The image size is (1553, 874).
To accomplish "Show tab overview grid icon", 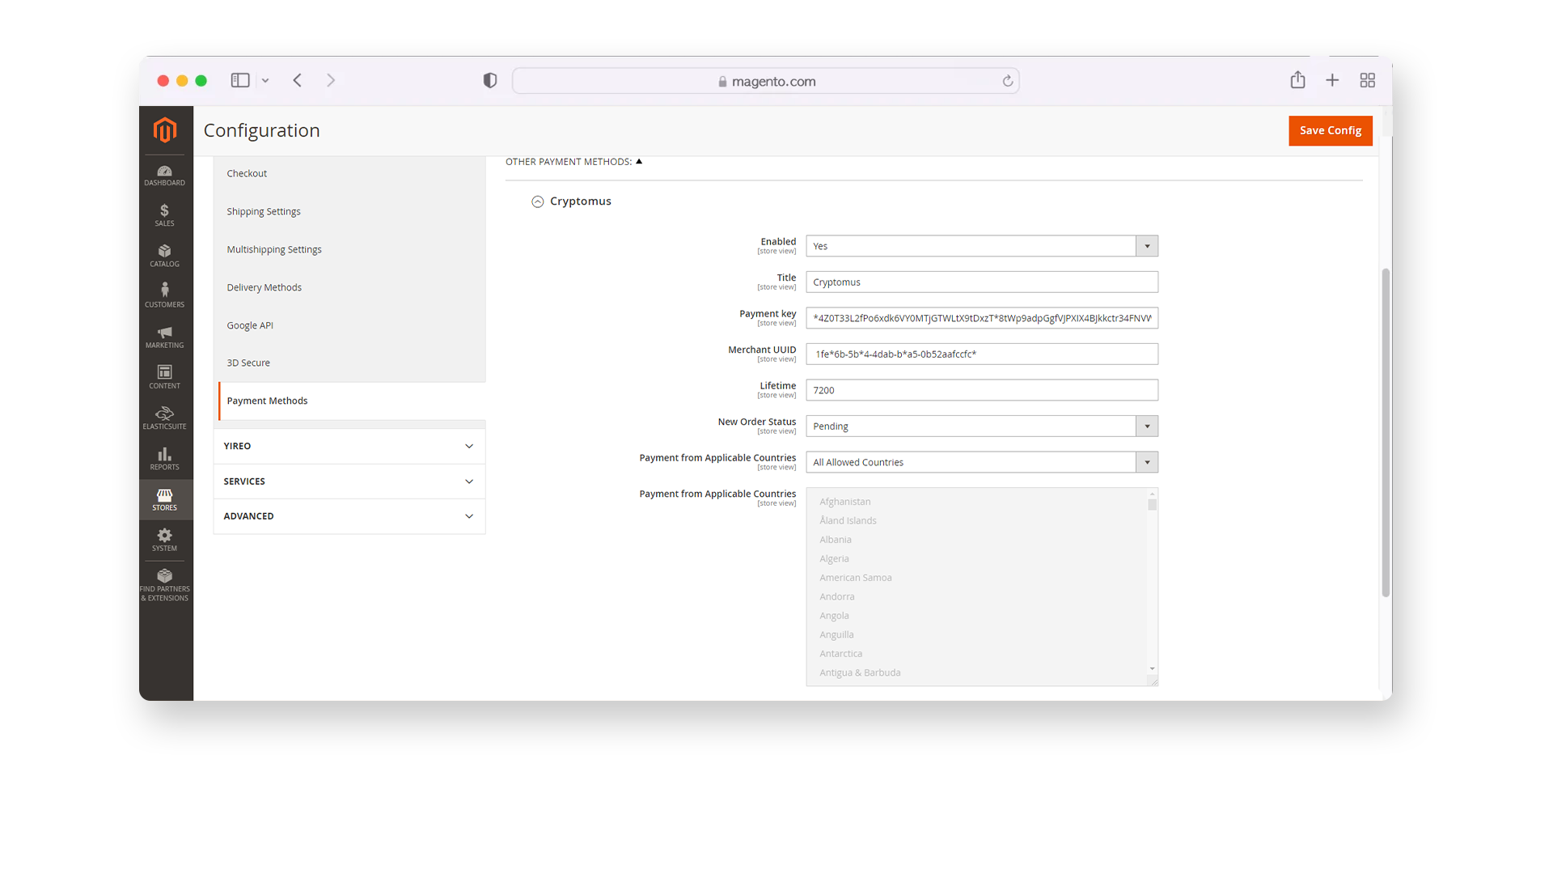I will coord(1368,80).
